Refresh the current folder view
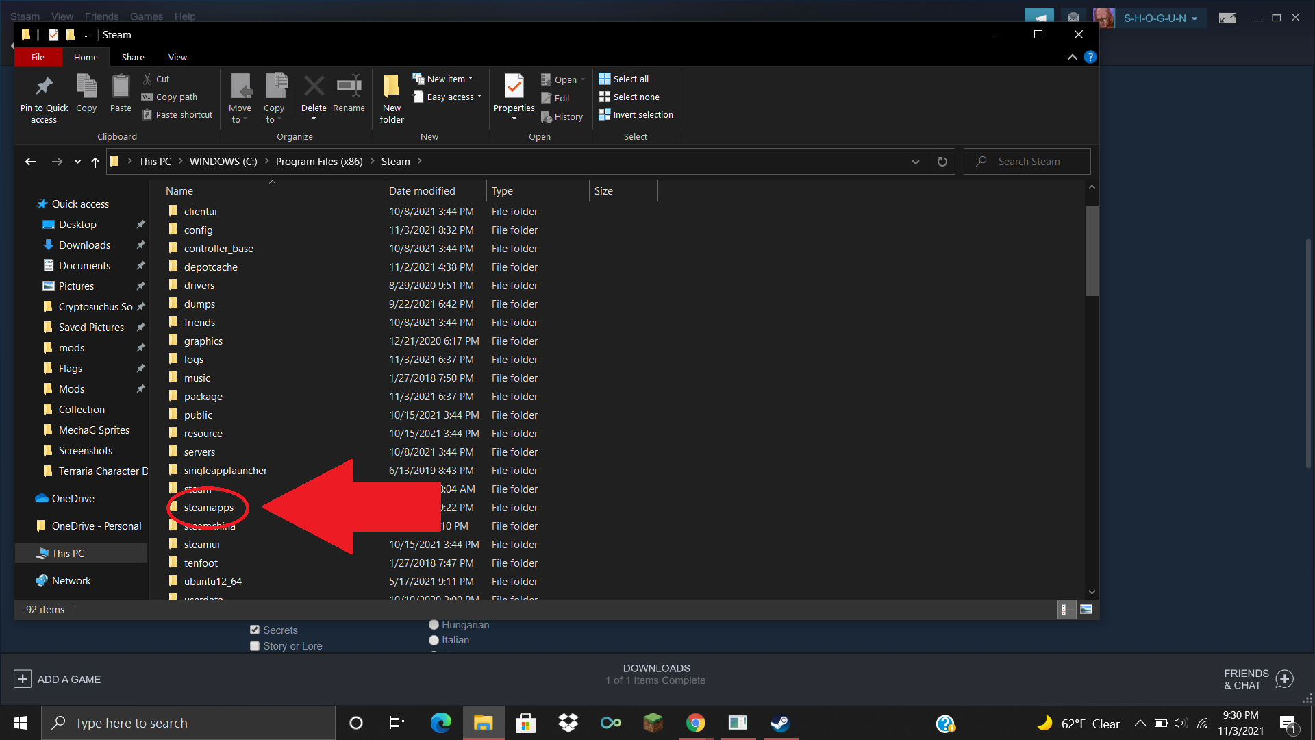Image resolution: width=1315 pixels, height=740 pixels. coord(942,162)
